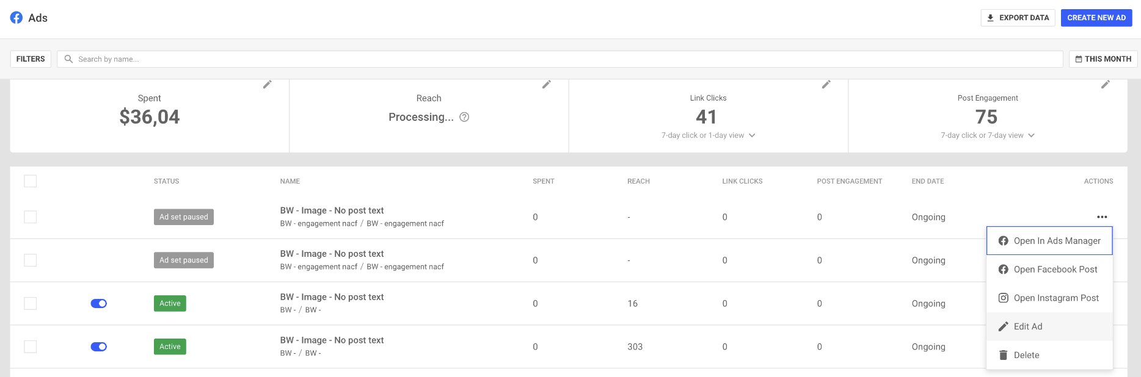Check the checkbox of row with reach 16
The image size is (1141, 377).
point(31,304)
